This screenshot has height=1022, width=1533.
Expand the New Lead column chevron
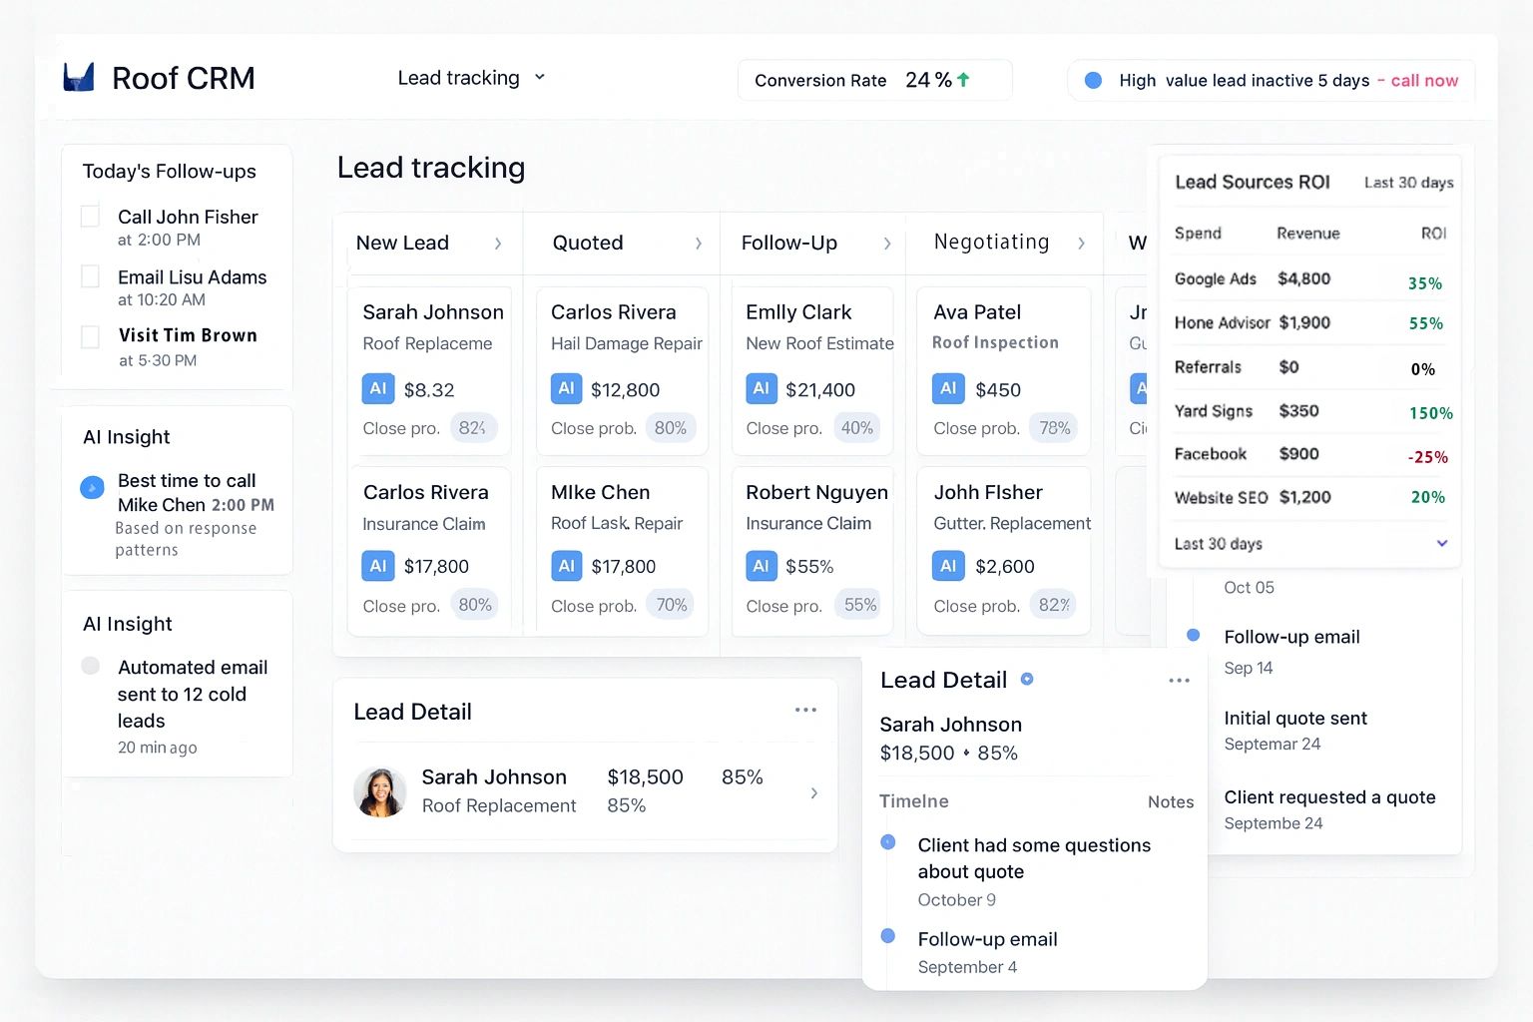tap(497, 244)
